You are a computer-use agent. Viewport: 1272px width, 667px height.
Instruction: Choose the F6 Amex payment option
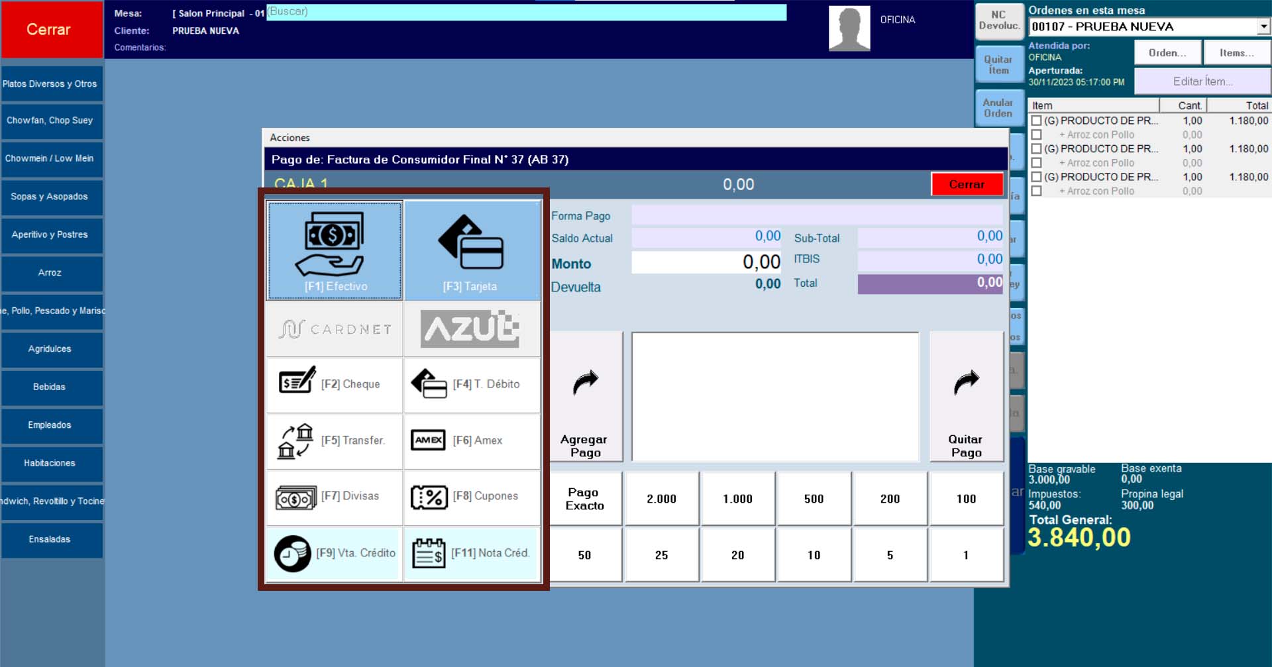tap(472, 440)
